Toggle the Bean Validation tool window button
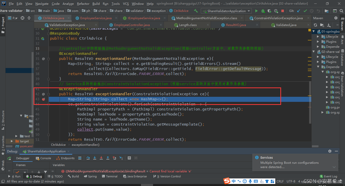This screenshot has height=186, width=345. coord(342,84)
